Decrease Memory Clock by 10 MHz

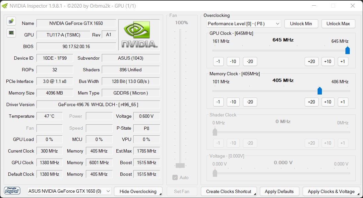click(233, 102)
